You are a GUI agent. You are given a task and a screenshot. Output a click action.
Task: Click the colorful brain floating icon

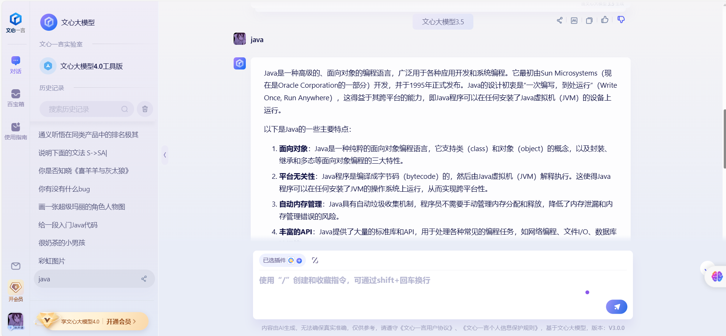pyautogui.click(x=717, y=276)
